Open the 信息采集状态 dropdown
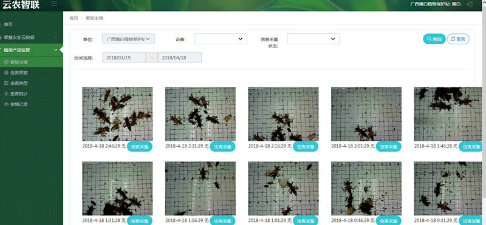Screen dimensions: 486x225 click(313, 39)
